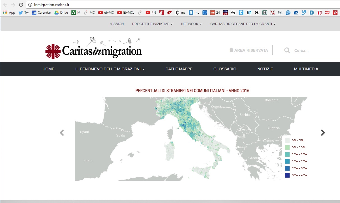Advance the slideshow with the next arrow

323,133
